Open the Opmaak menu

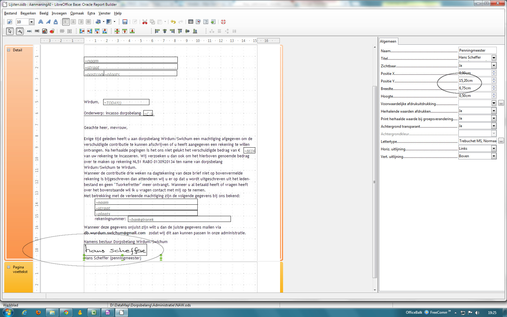pos(77,13)
